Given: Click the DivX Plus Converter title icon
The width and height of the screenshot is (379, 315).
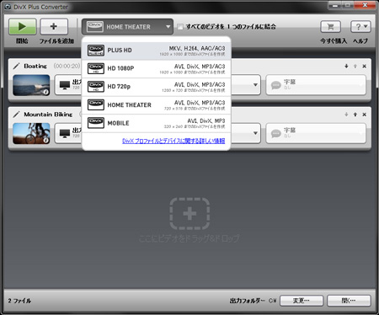Looking at the screenshot, I should click(x=8, y=7).
